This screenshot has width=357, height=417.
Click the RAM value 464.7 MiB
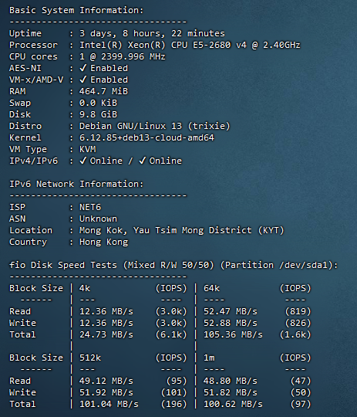(103, 91)
